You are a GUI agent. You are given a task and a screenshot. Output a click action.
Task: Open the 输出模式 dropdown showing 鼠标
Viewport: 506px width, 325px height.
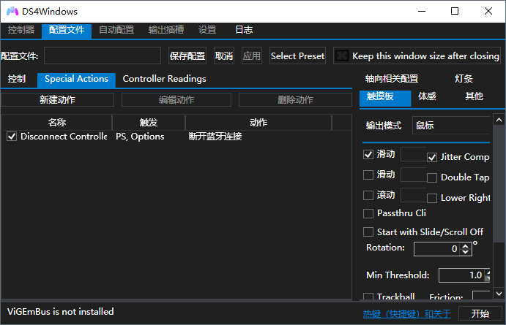pyautogui.click(x=451, y=125)
